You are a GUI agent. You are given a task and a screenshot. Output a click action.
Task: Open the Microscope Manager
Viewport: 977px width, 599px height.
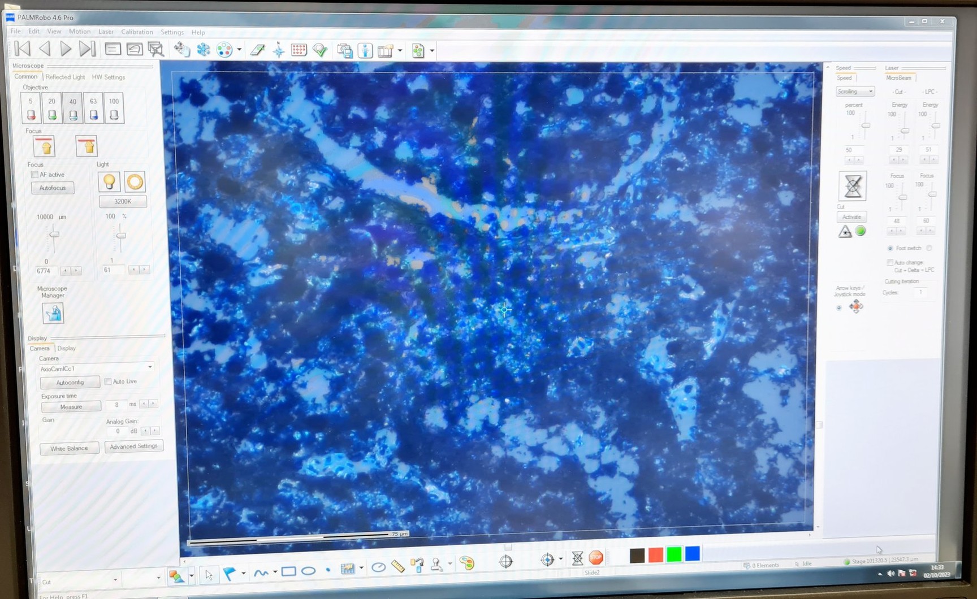53,313
